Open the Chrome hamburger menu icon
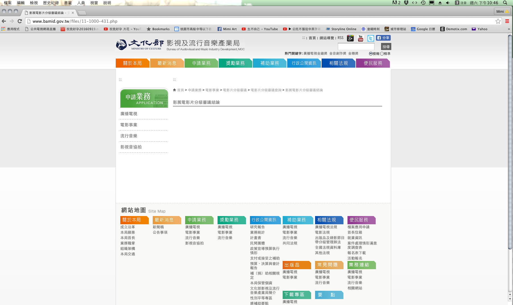The width and height of the screenshot is (513, 305). [x=507, y=21]
